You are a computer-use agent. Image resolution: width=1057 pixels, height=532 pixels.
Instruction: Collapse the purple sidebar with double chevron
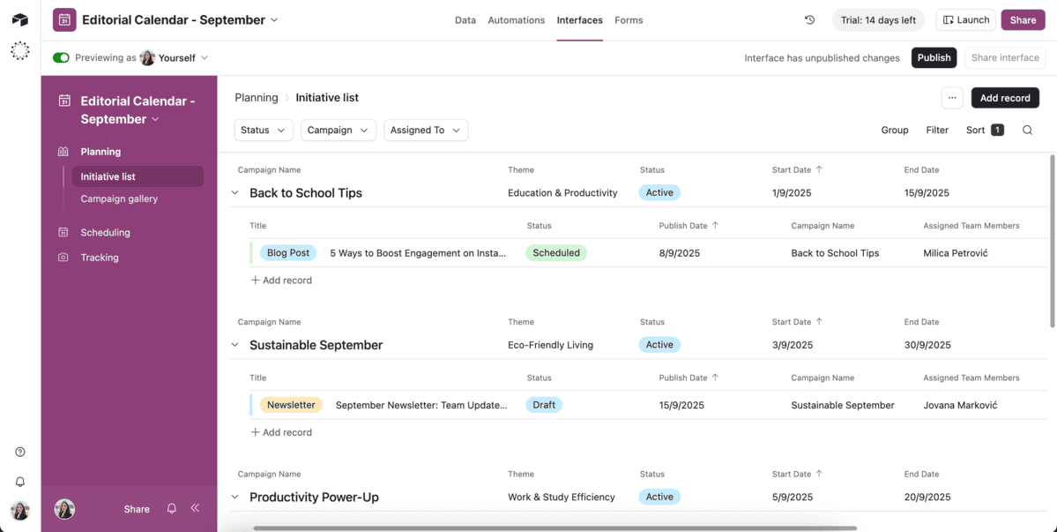click(195, 508)
